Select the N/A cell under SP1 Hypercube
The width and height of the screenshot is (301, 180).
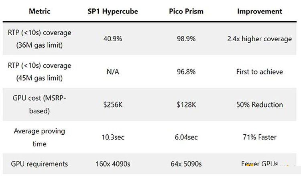point(113,72)
